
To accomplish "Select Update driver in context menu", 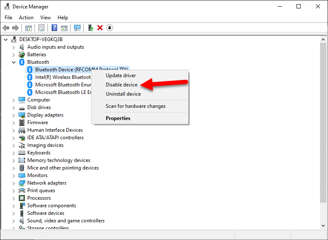I will tap(121, 76).
